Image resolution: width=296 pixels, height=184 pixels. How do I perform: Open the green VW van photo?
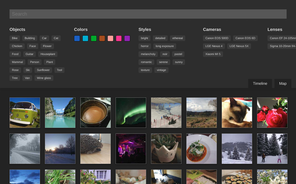tap(25, 113)
